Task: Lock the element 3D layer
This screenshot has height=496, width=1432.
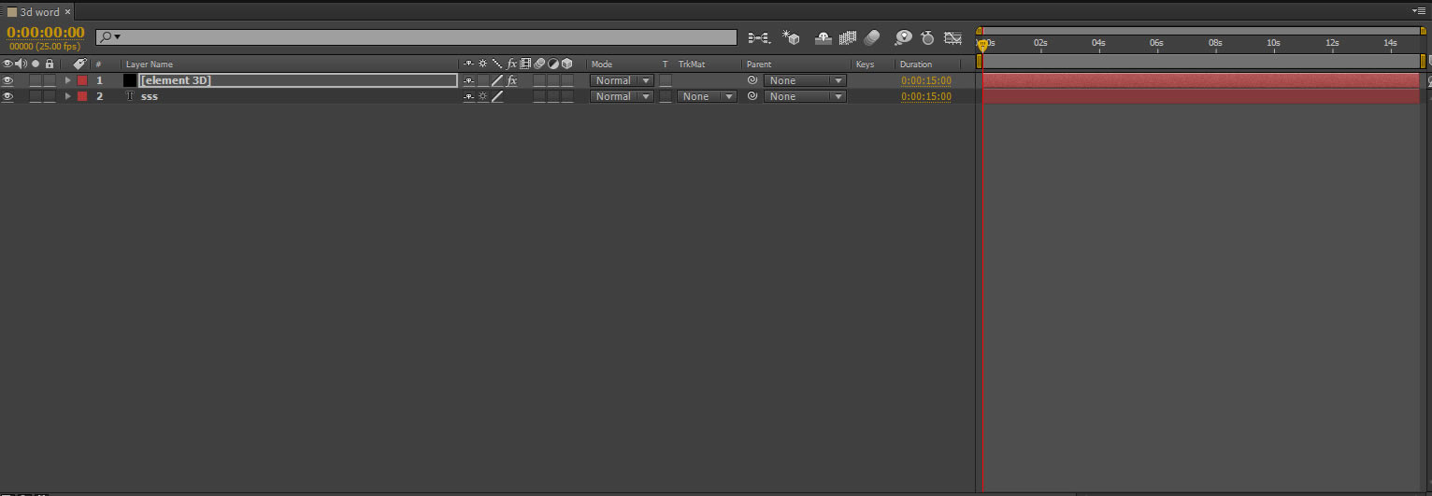Action: click(x=50, y=80)
